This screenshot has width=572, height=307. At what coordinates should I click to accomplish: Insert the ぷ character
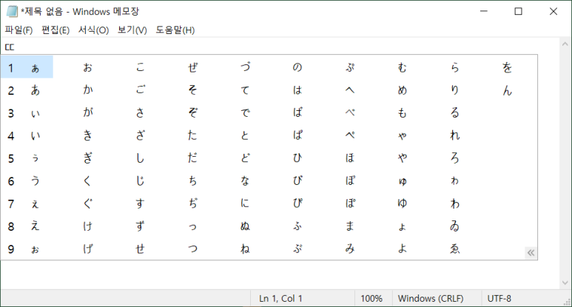tap(350, 67)
